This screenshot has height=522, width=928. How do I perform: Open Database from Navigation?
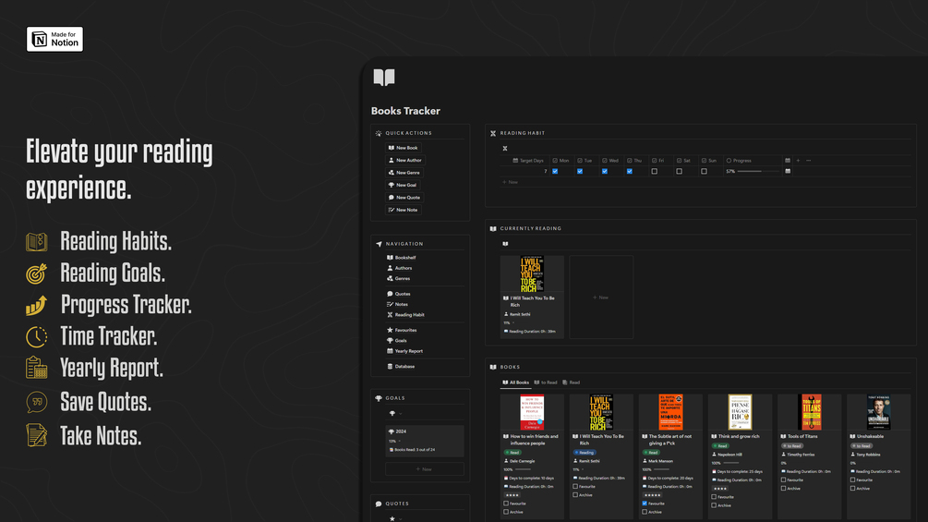[401, 367]
